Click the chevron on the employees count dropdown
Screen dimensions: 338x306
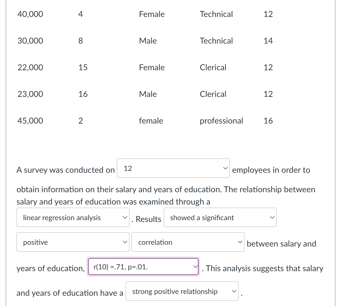pos(225,168)
